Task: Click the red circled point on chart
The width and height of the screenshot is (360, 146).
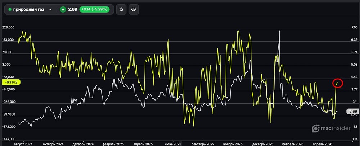Action: tap(337, 83)
